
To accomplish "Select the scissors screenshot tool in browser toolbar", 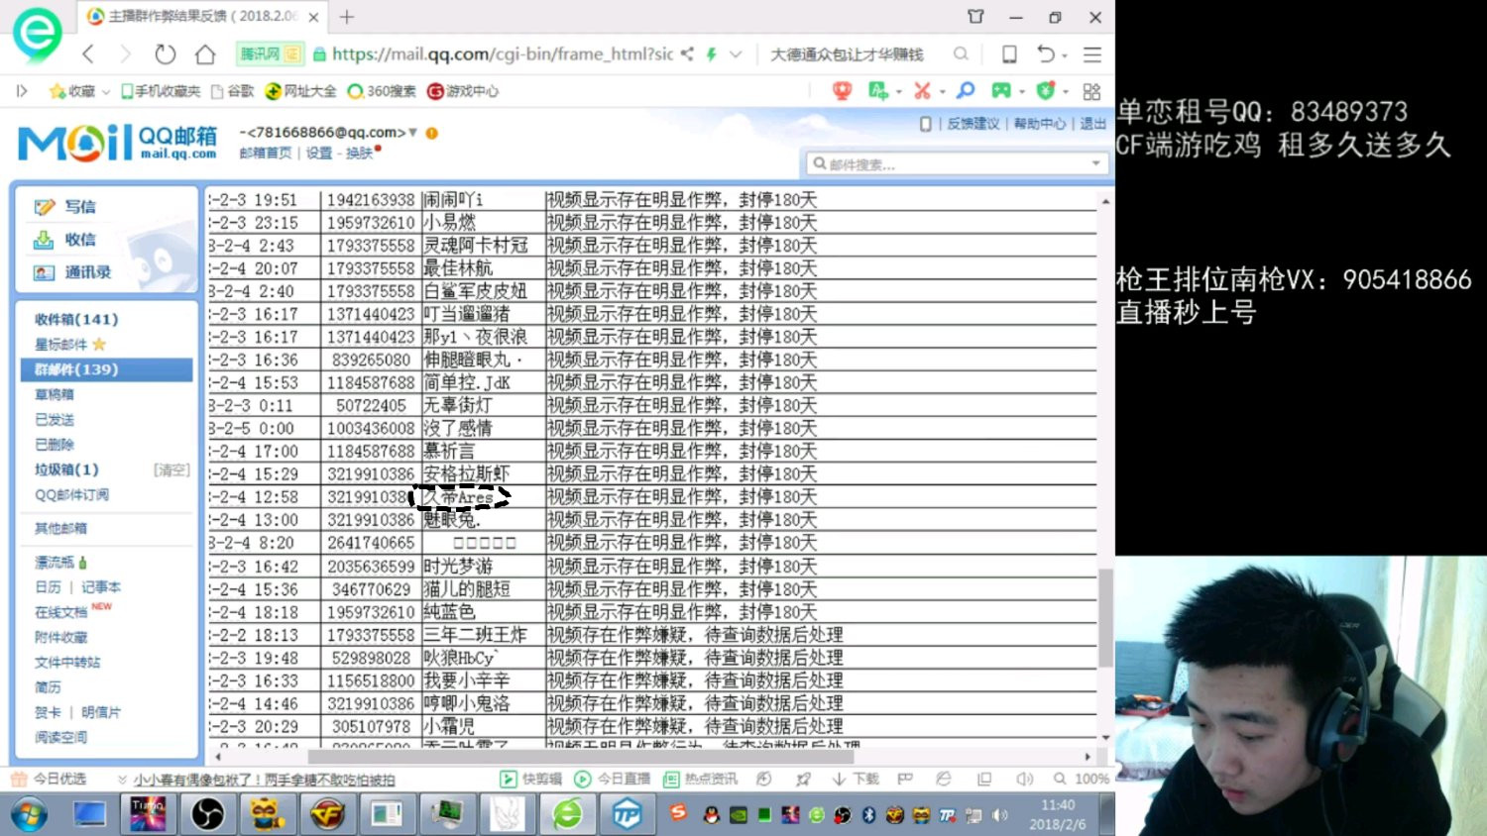I will tap(924, 90).
